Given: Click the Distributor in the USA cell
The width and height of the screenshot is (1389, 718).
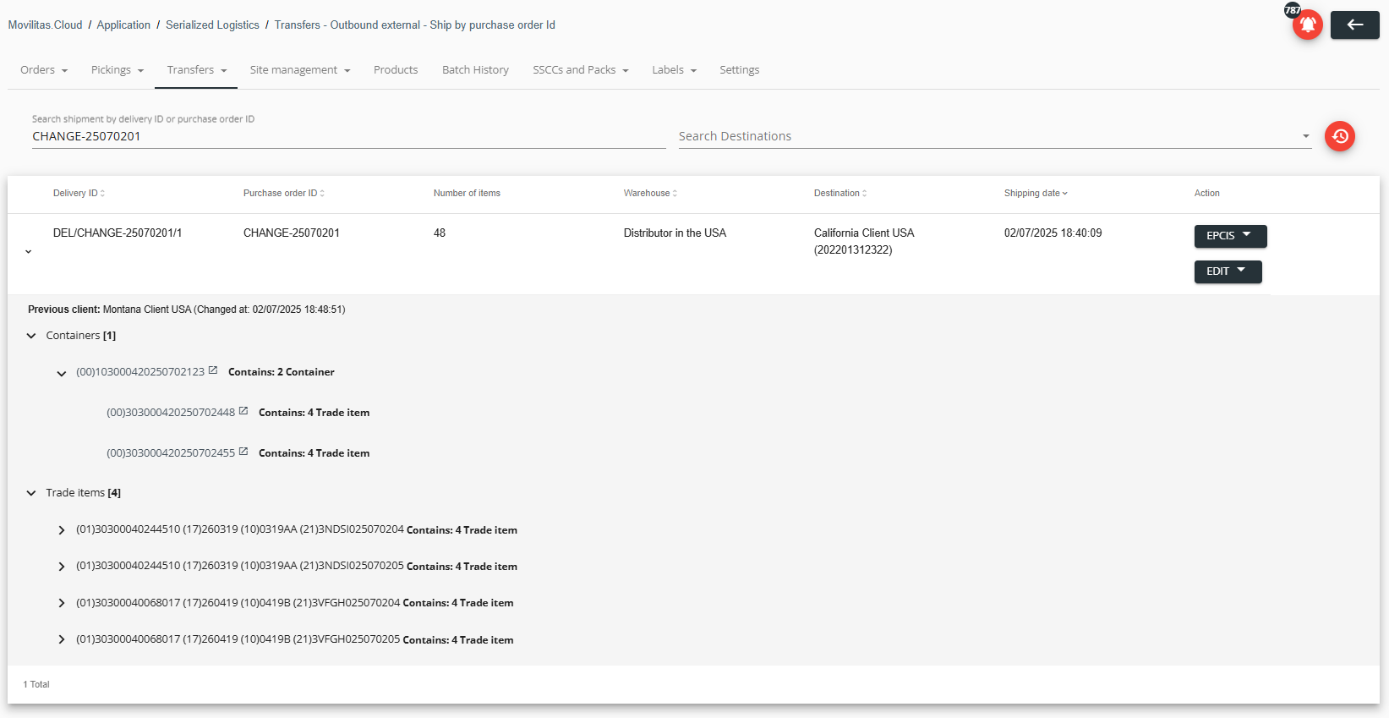Looking at the screenshot, I should point(675,233).
